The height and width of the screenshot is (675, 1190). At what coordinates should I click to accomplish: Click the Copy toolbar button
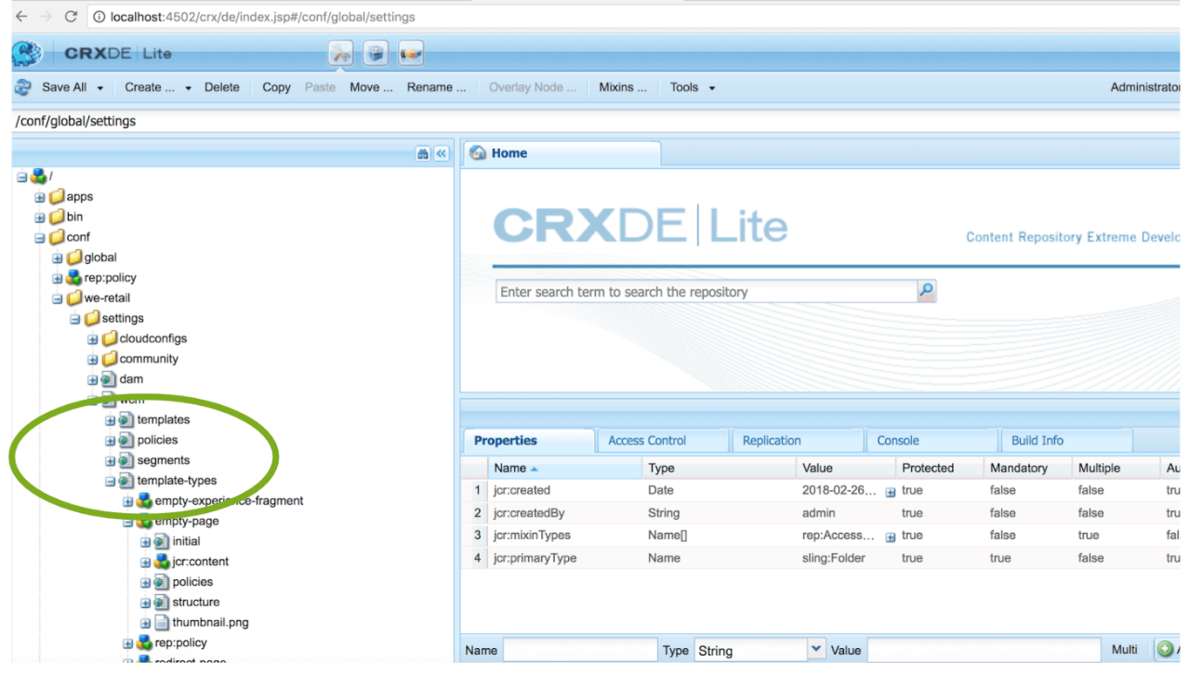coord(276,87)
